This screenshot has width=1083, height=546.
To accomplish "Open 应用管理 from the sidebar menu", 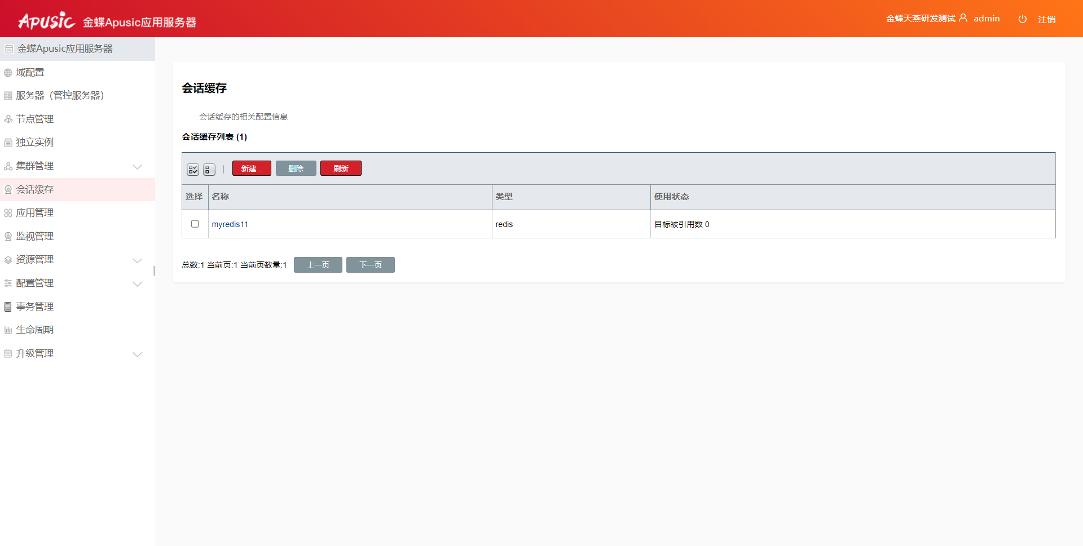I will pos(35,213).
